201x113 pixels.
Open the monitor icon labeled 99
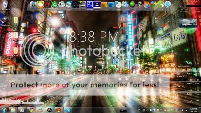pyautogui.click(x=83, y=4)
